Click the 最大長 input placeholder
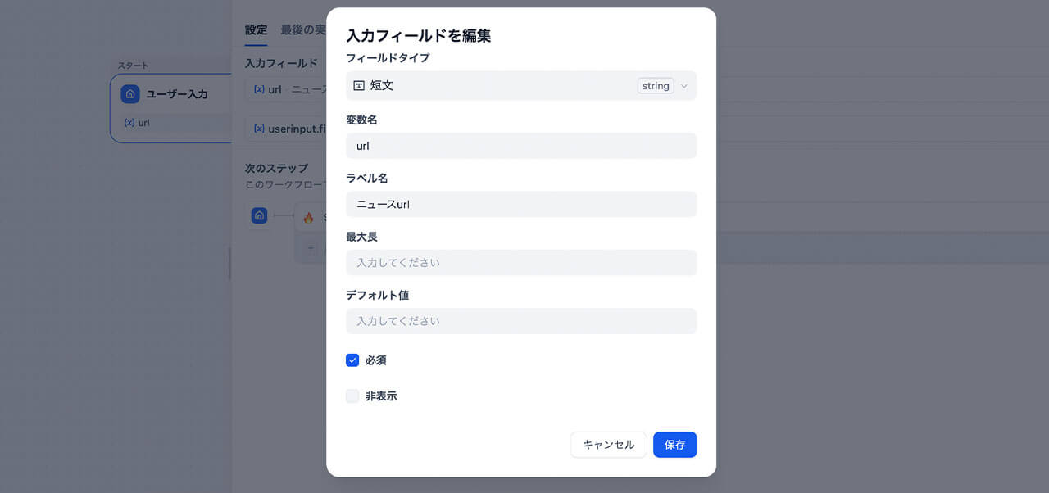 [521, 262]
